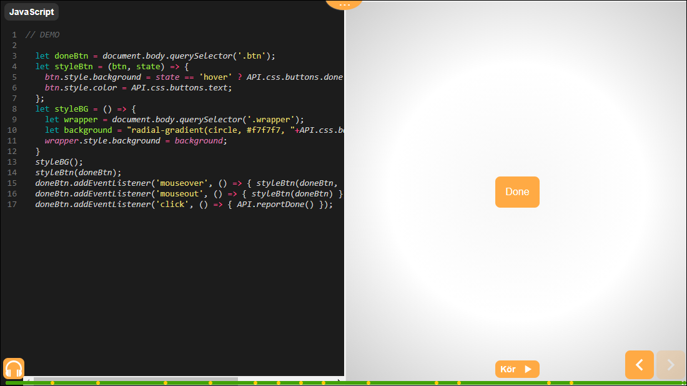Select the JavaScript tab
The height and width of the screenshot is (386, 687).
pyautogui.click(x=32, y=12)
